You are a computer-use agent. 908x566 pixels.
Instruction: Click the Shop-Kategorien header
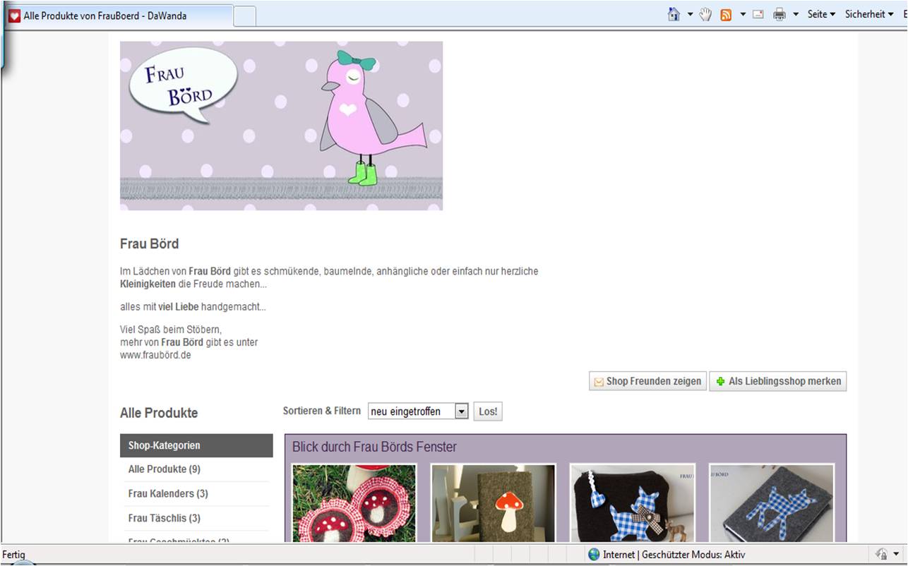tap(196, 445)
